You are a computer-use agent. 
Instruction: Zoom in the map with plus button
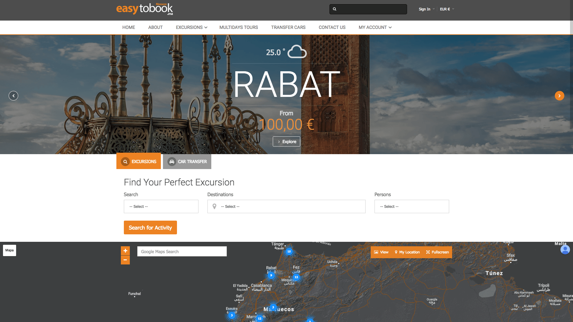click(125, 251)
